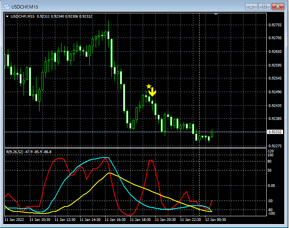The height and width of the screenshot is (228, 289).
Task: Click the 11 Jan 18:30 time label
Action: tap(140, 219)
